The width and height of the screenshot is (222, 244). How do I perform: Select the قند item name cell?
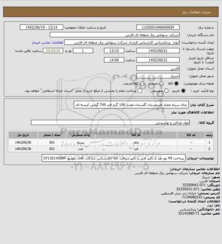pos(136,149)
